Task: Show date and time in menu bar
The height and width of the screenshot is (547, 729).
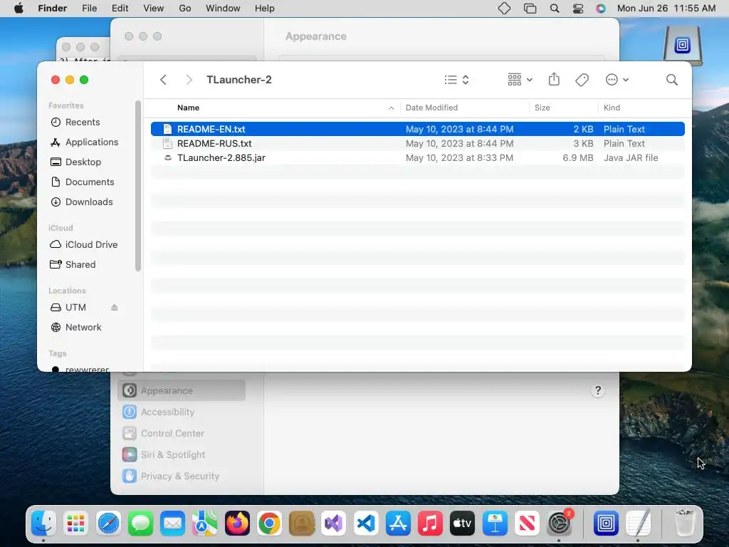Action: [666, 9]
